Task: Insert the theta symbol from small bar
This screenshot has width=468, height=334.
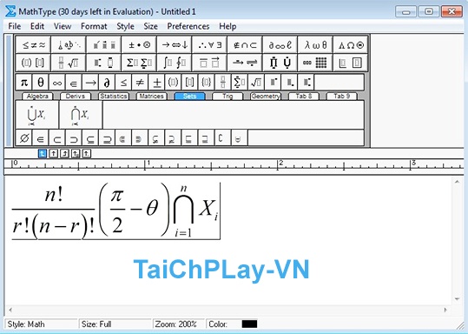Action: (x=41, y=83)
